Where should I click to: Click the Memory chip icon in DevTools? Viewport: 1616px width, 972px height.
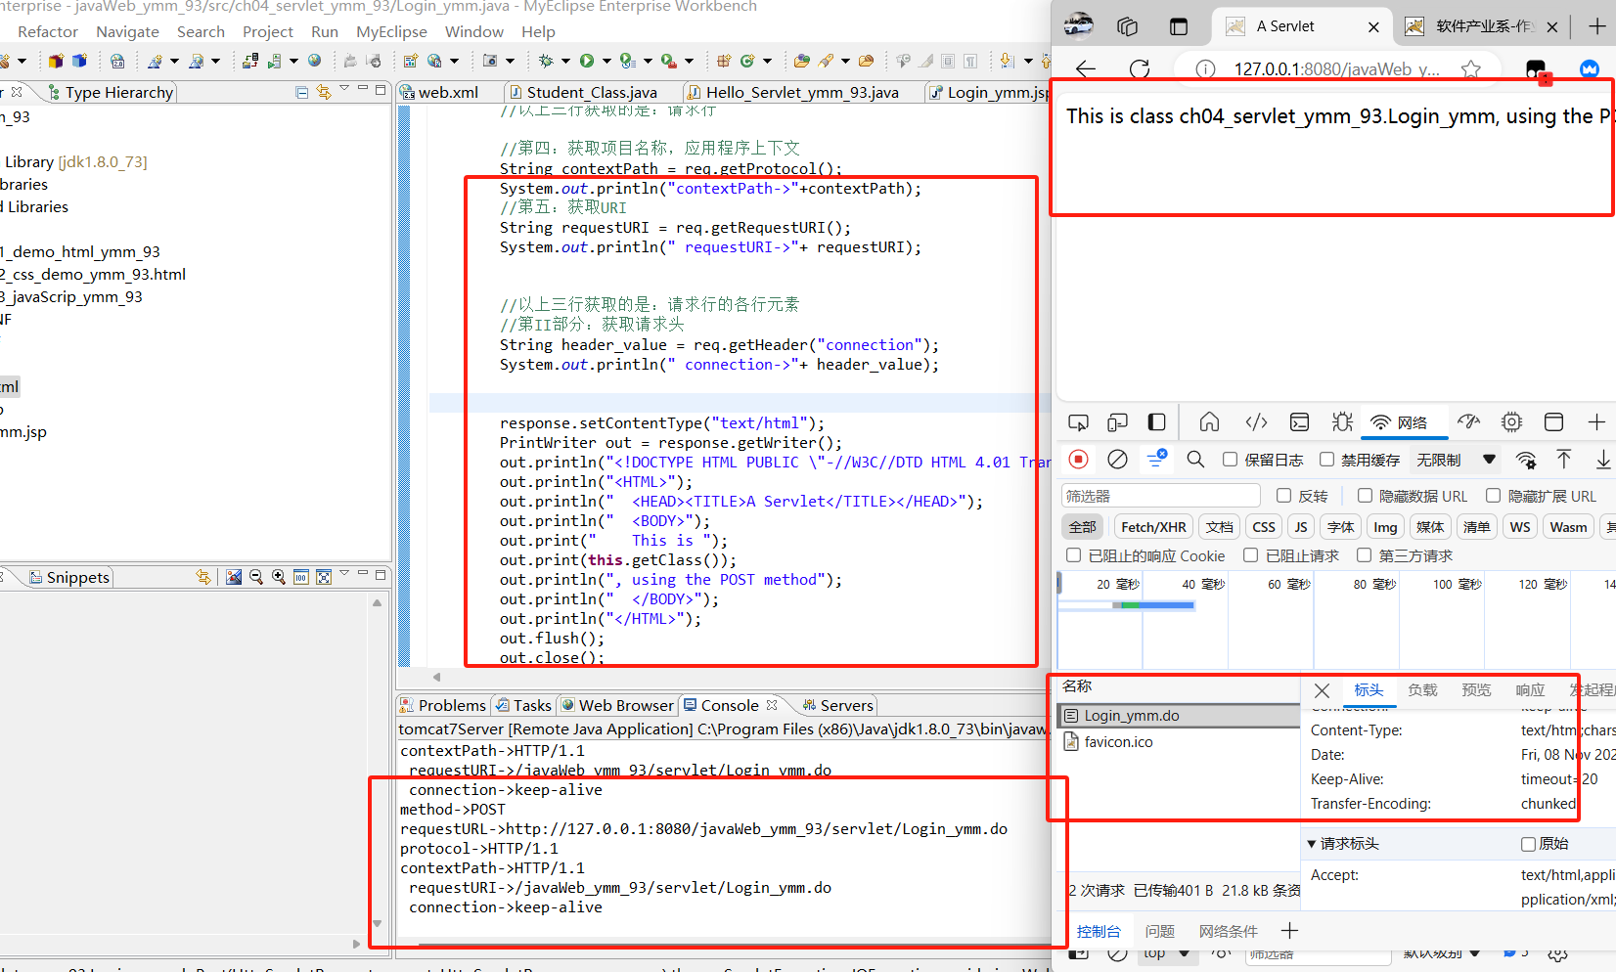click(1512, 422)
